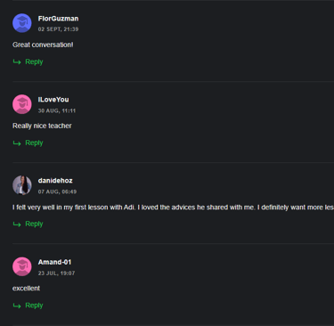334x326 pixels.
Task: Open ILoveYou's username link
Action: [x=53, y=100]
